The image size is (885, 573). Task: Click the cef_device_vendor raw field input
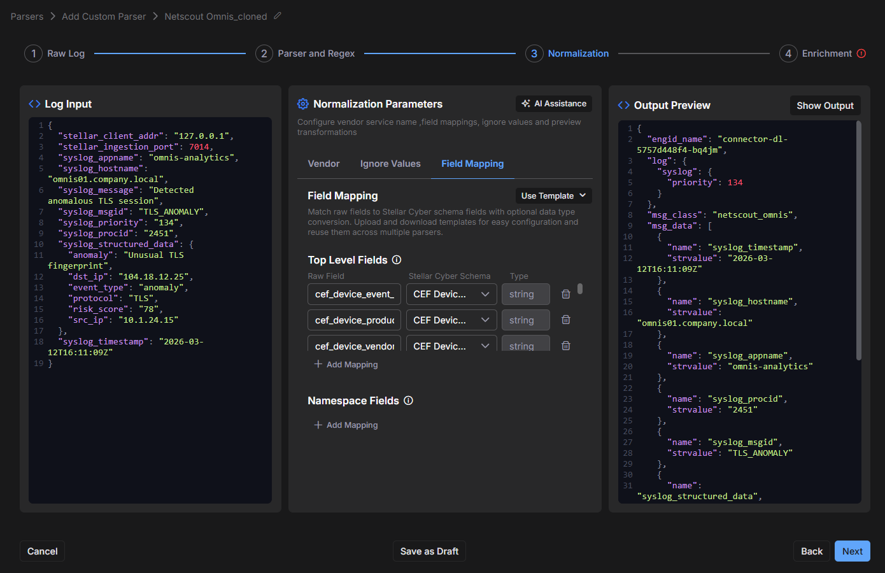click(354, 345)
